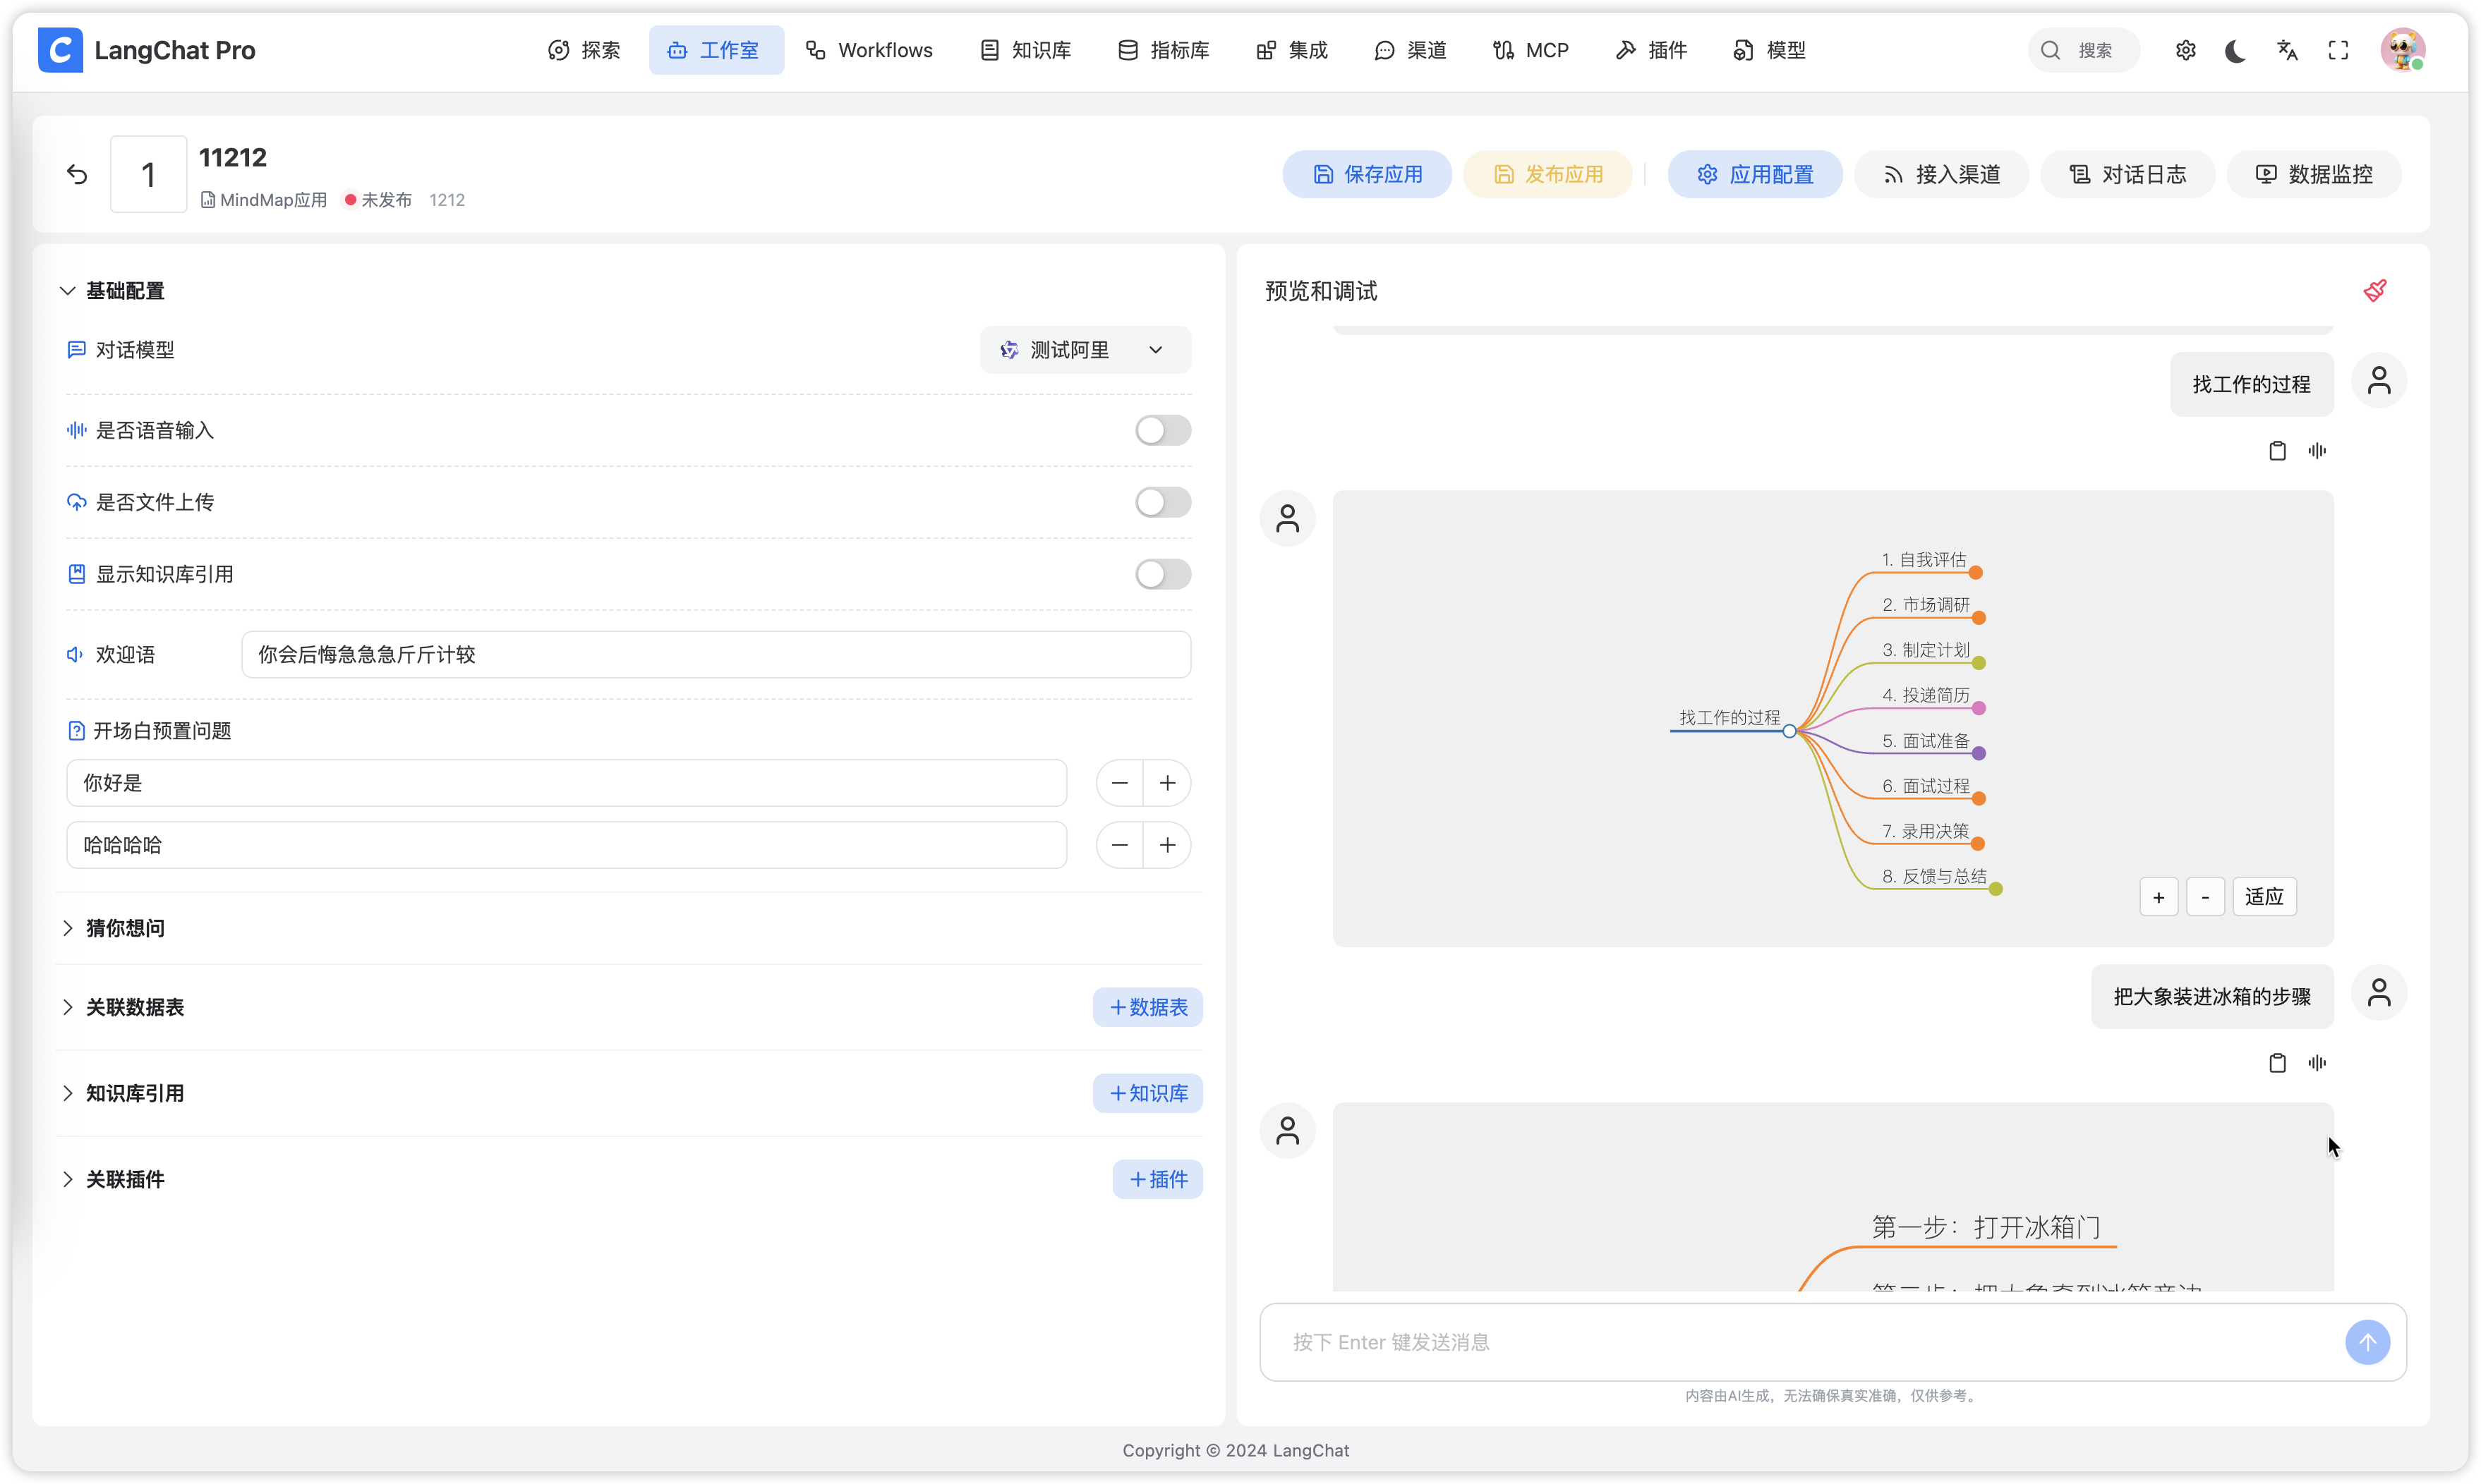Copy the '找工作的过程' message with clipboard icon
This screenshot has width=2481, height=1484.
(2277, 451)
